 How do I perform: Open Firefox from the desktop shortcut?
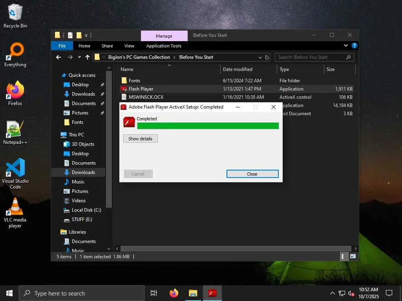coord(15,93)
